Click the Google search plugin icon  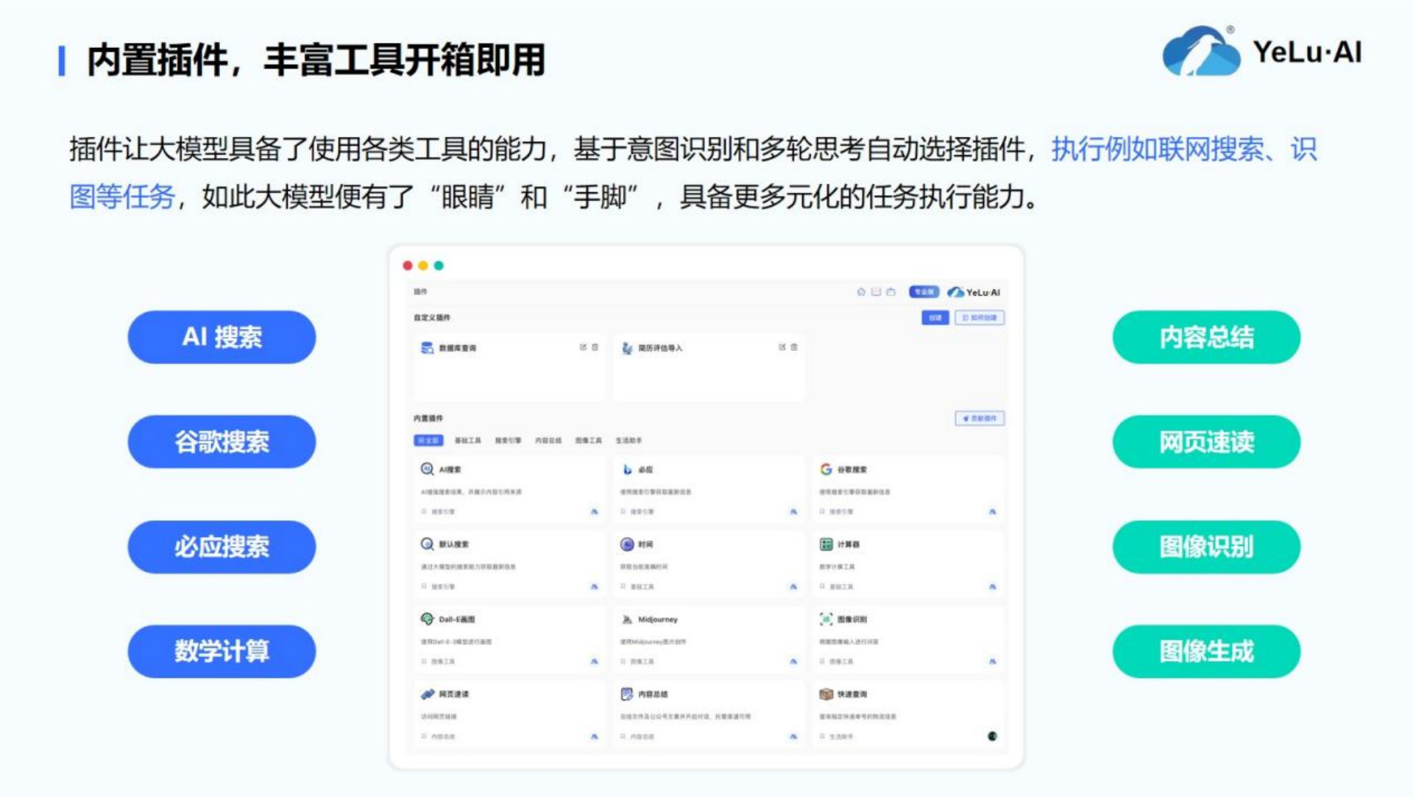coord(826,470)
